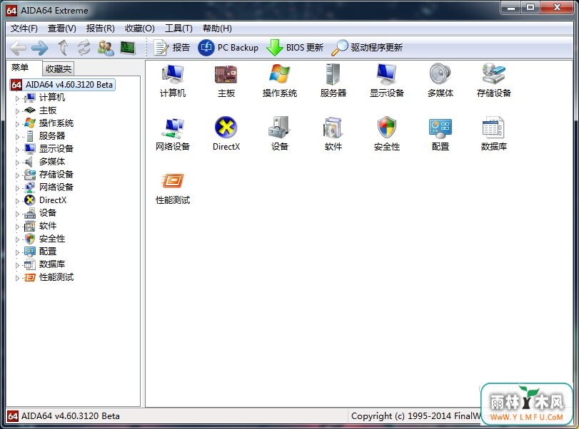
Task: Click the 驱动程序更新 driver update button
Action: pos(367,48)
